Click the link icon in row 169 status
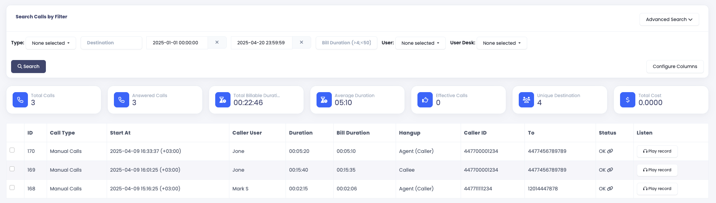Screen dimensions: 716x203 point(610,170)
